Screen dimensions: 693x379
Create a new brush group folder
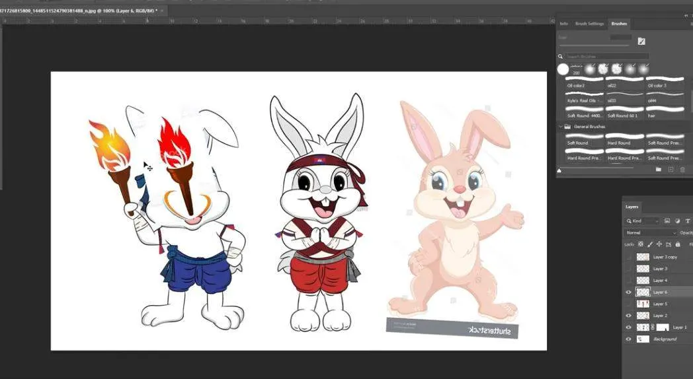pos(659,170)
